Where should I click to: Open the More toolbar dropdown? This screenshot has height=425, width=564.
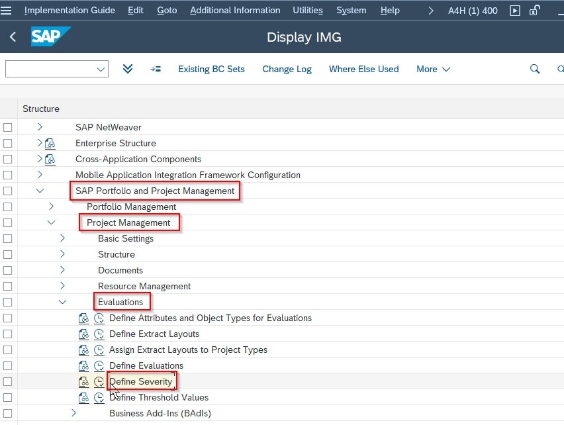tap(433, 69)
